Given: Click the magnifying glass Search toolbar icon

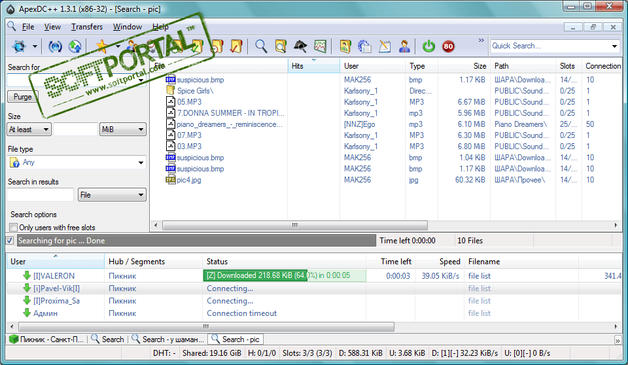Looking at the screenshot, I should pos(261,46).
